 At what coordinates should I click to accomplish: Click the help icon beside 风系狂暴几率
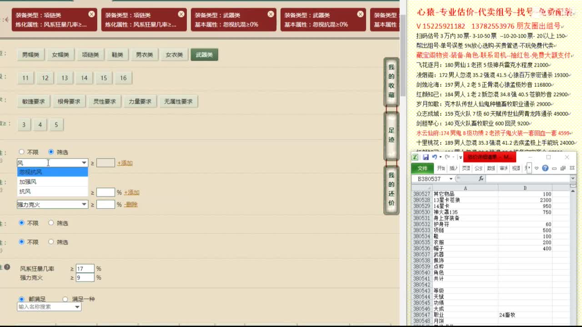pyautogui.click(x=7, y=267)
